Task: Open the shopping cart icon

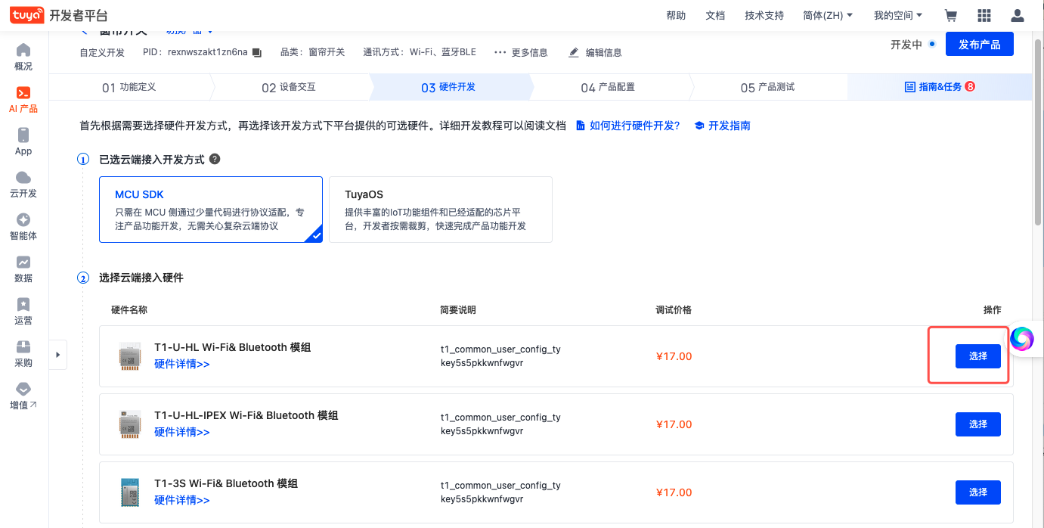Action: coord(951,15)
